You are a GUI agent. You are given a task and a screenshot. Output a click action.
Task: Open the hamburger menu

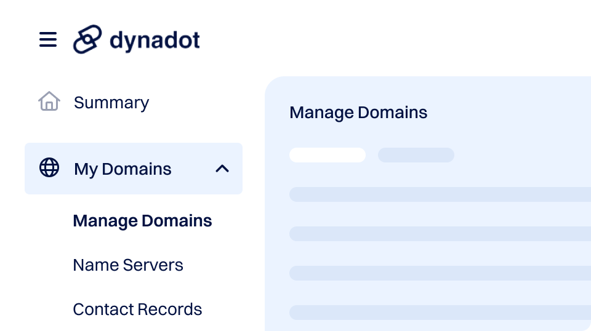(x=48, y=40)
